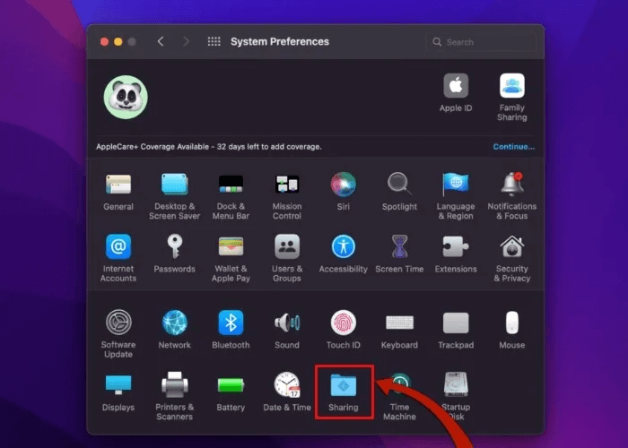
Task: Go back with the left chevron
Action: 161,41
